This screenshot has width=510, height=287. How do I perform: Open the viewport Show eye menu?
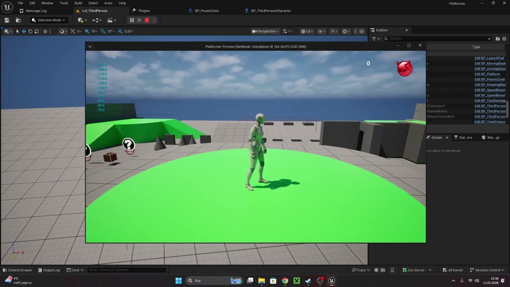click(321, 31)
